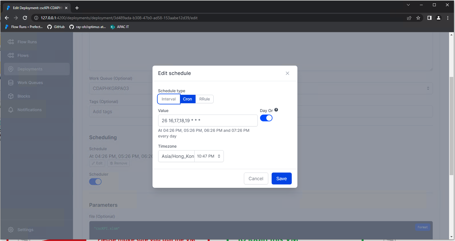The height and width of the screenshot is (241, 455).
Task: Click the Blocks cube icon
Action: [11, 96]
